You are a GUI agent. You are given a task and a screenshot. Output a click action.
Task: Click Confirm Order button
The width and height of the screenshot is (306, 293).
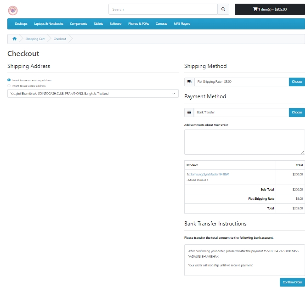click(292, 282)
